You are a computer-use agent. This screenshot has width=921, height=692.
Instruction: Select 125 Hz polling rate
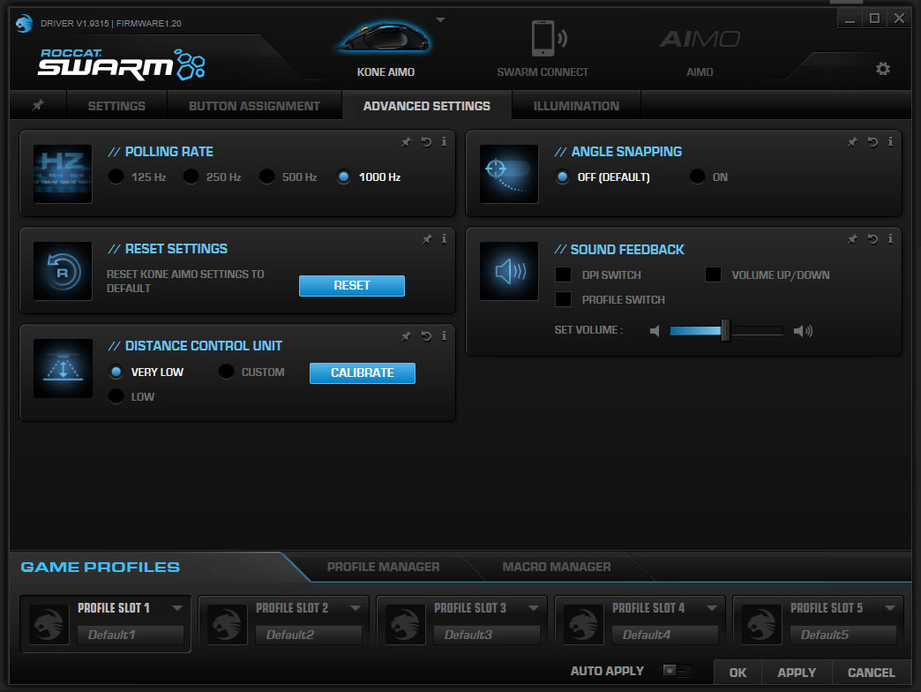point(116,177)
